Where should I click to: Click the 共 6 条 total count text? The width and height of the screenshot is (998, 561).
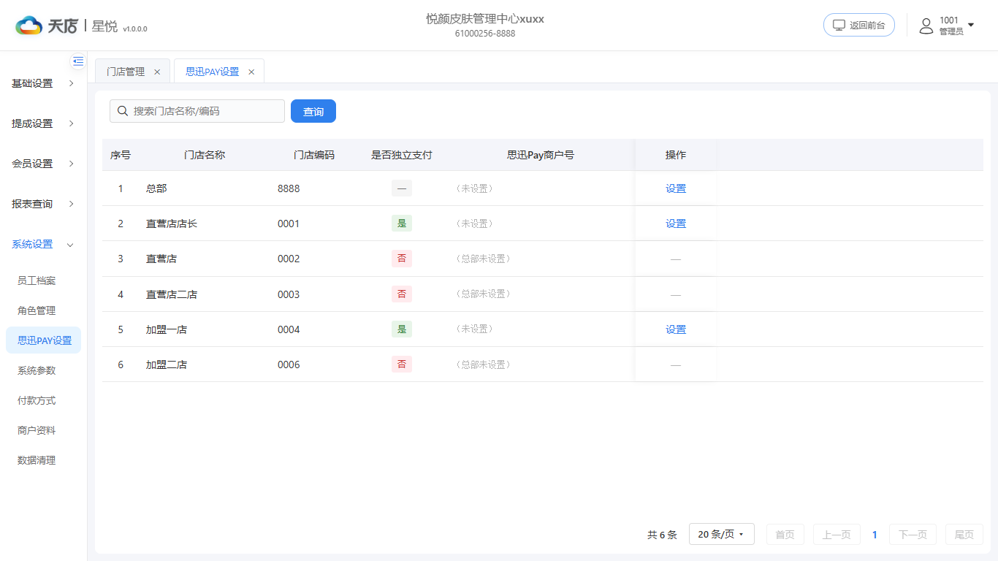coord(662,535)
